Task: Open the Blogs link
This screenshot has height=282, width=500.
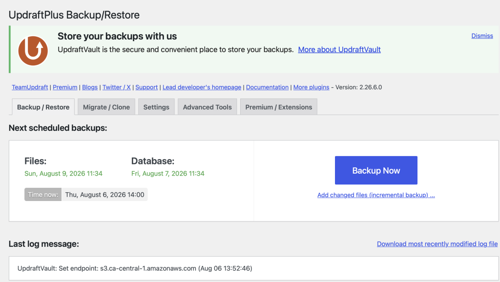Action: tap(90, 87)
